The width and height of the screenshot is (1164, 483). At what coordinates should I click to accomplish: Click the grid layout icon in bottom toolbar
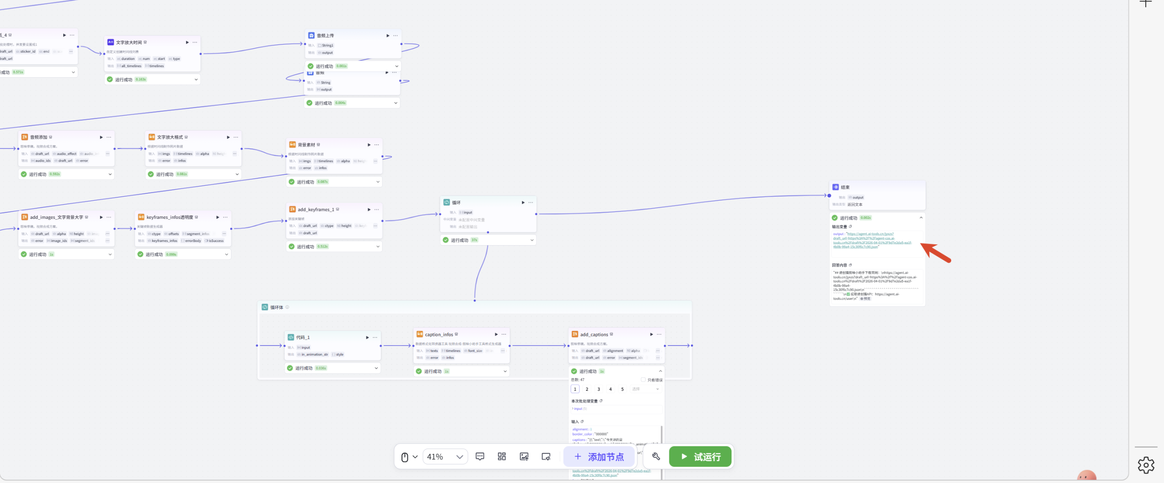click(x=502, y=457)
